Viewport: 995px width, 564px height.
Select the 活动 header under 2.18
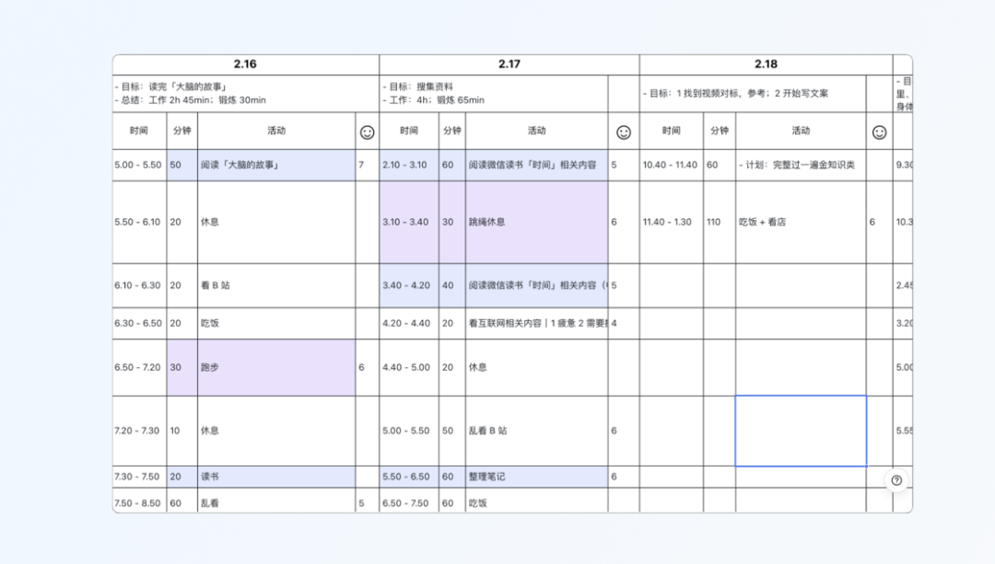[x=801, y=132]
